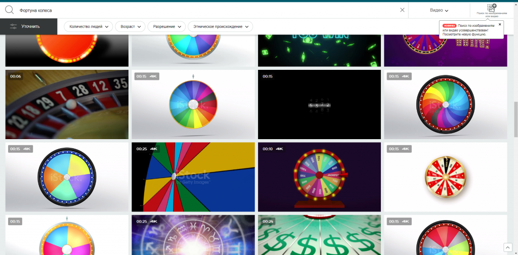Click the scroll to top arrow button
This screenshot has width=518, height=255.
(507, 247)
